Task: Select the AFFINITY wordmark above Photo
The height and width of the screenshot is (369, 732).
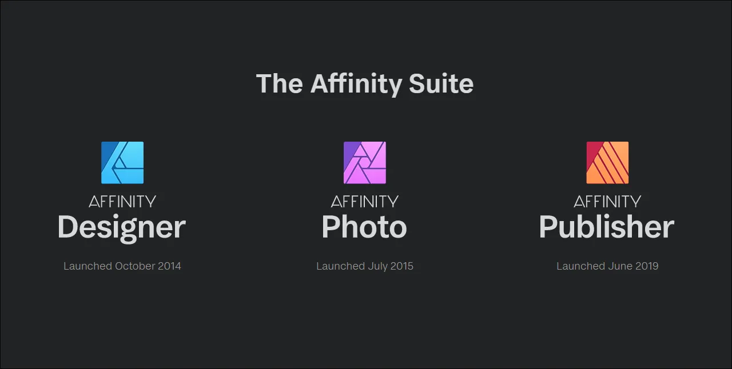Action: [365, 202]
